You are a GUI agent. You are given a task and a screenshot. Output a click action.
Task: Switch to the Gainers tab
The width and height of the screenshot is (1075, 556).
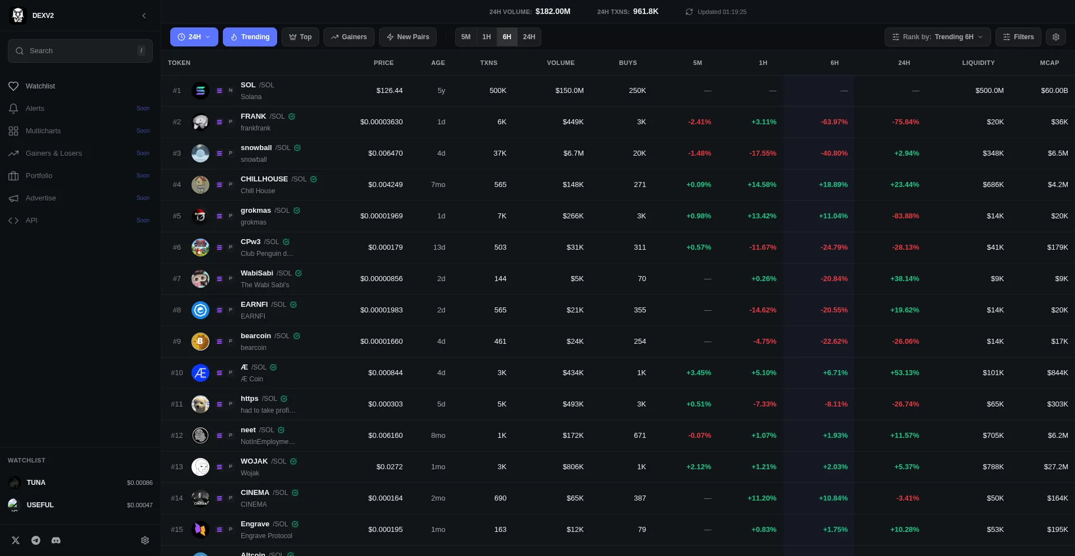coord(349,37)
